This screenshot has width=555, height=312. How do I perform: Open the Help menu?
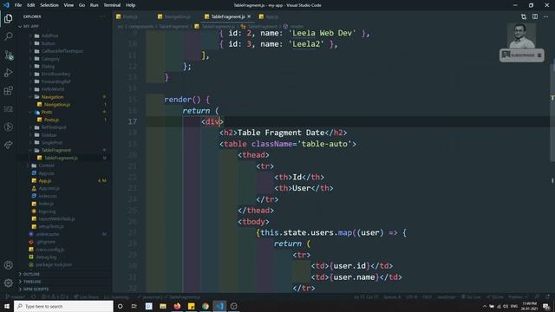(x=130, y=5)
